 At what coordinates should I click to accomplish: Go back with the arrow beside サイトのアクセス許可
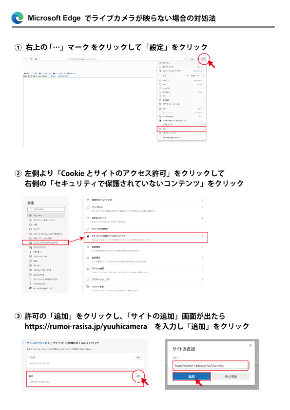[23, 343]
